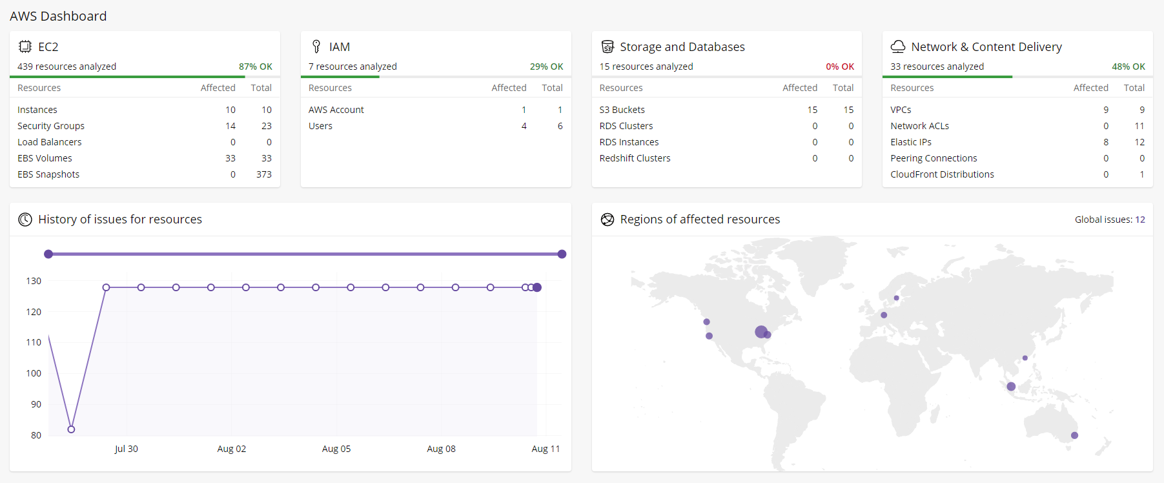1164x483 pixels.
Task: Open the IAM card title
Action: pyautogui.click(x=340, y=47)
